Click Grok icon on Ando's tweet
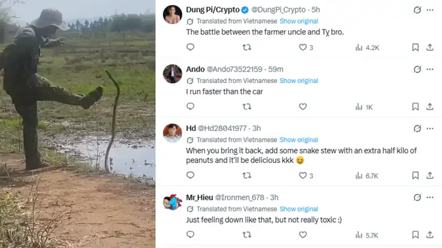 point(417,69)
